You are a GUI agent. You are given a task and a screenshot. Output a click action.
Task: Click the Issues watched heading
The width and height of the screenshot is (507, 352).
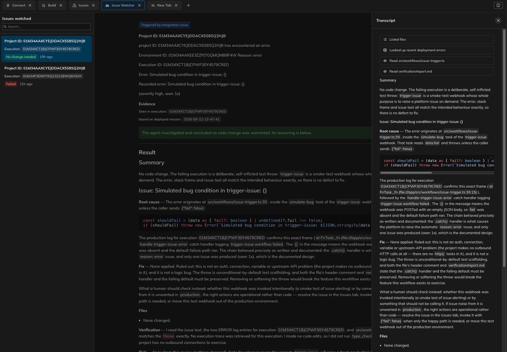pyautogui.click(x=17, y=18)
